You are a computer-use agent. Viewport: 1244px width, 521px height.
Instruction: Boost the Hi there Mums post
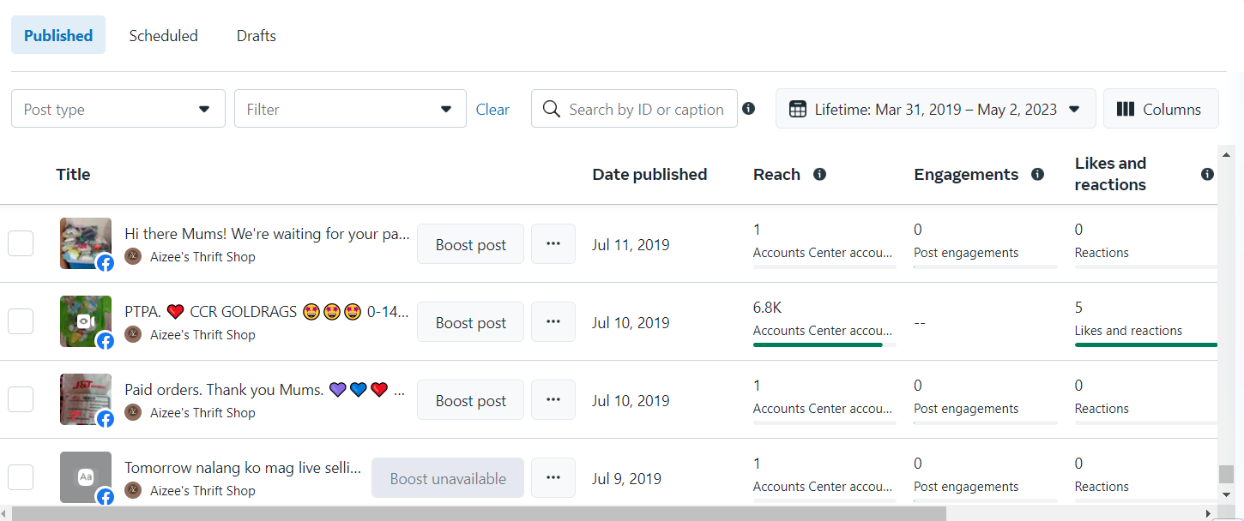coord(470,244)
